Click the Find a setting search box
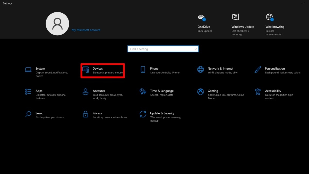The image size is (309, 174). (x=163, y=49)
